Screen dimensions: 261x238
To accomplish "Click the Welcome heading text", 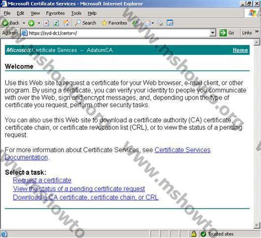I will coord(19,67).
